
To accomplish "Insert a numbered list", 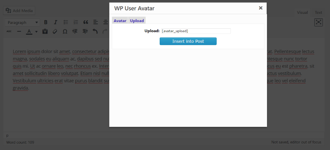I will [76, 22].
